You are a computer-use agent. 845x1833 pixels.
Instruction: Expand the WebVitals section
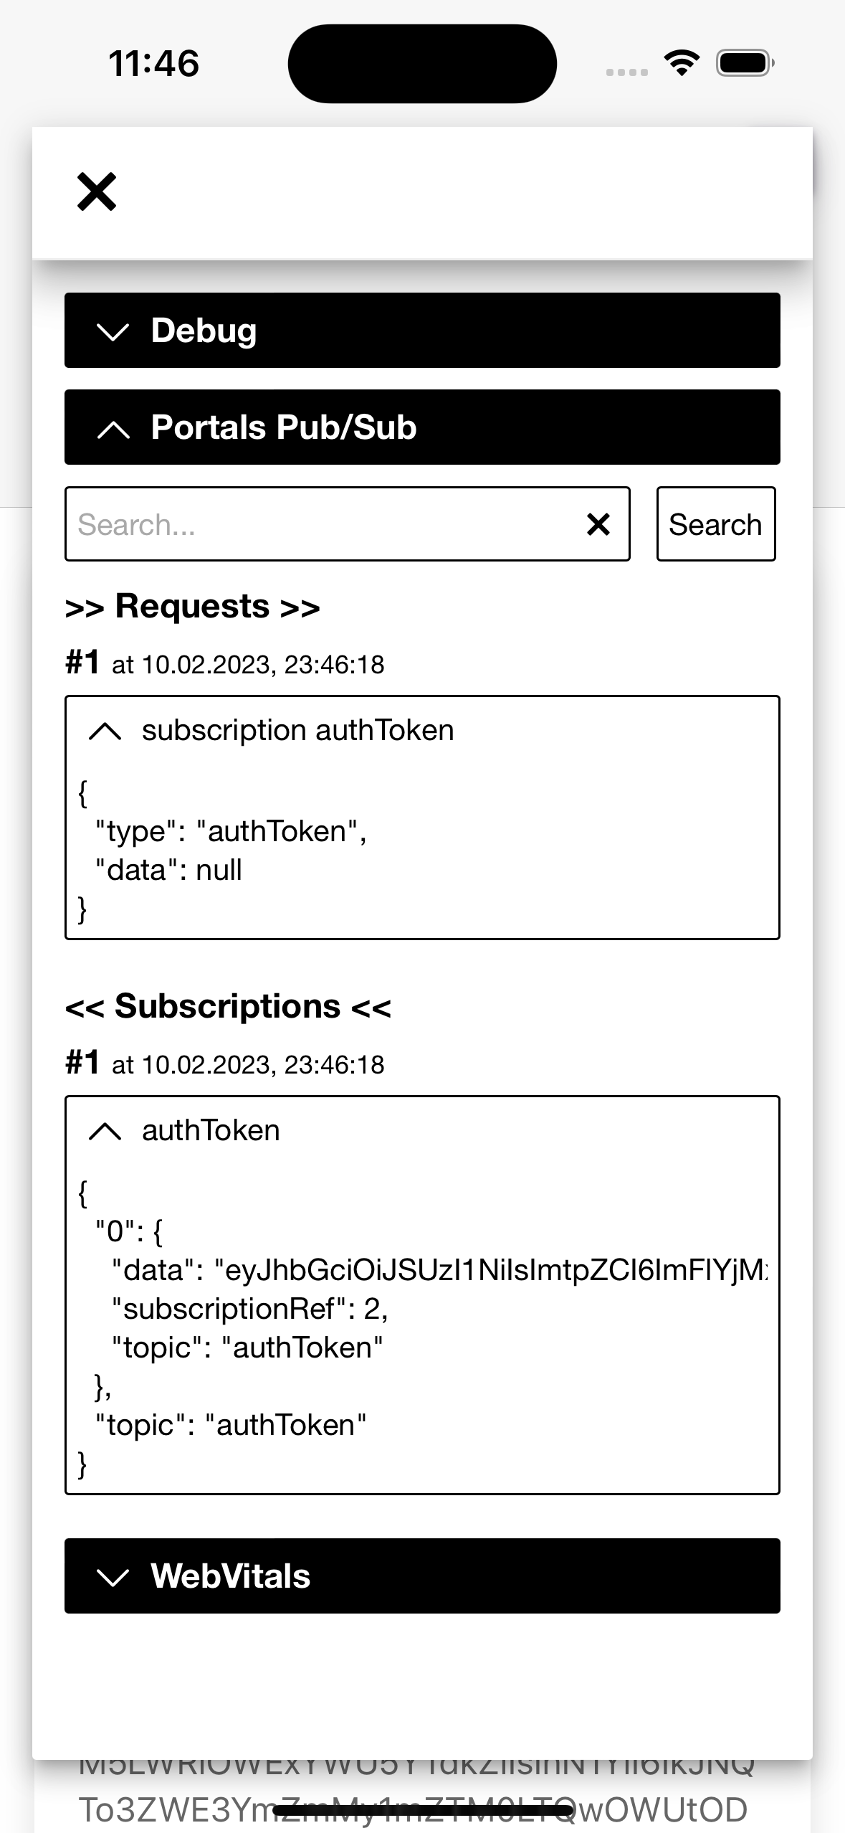[421, 1576]
